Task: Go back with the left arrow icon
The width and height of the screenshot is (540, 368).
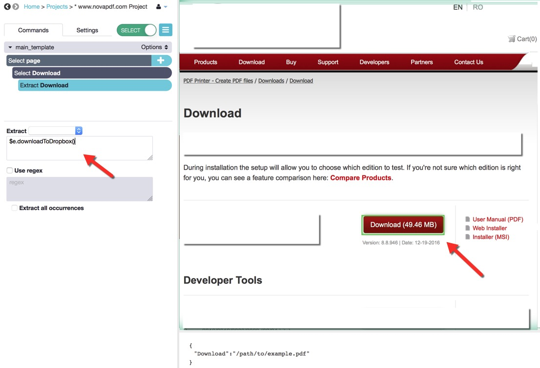Action: pyautogui.click(x=7, y=6)
